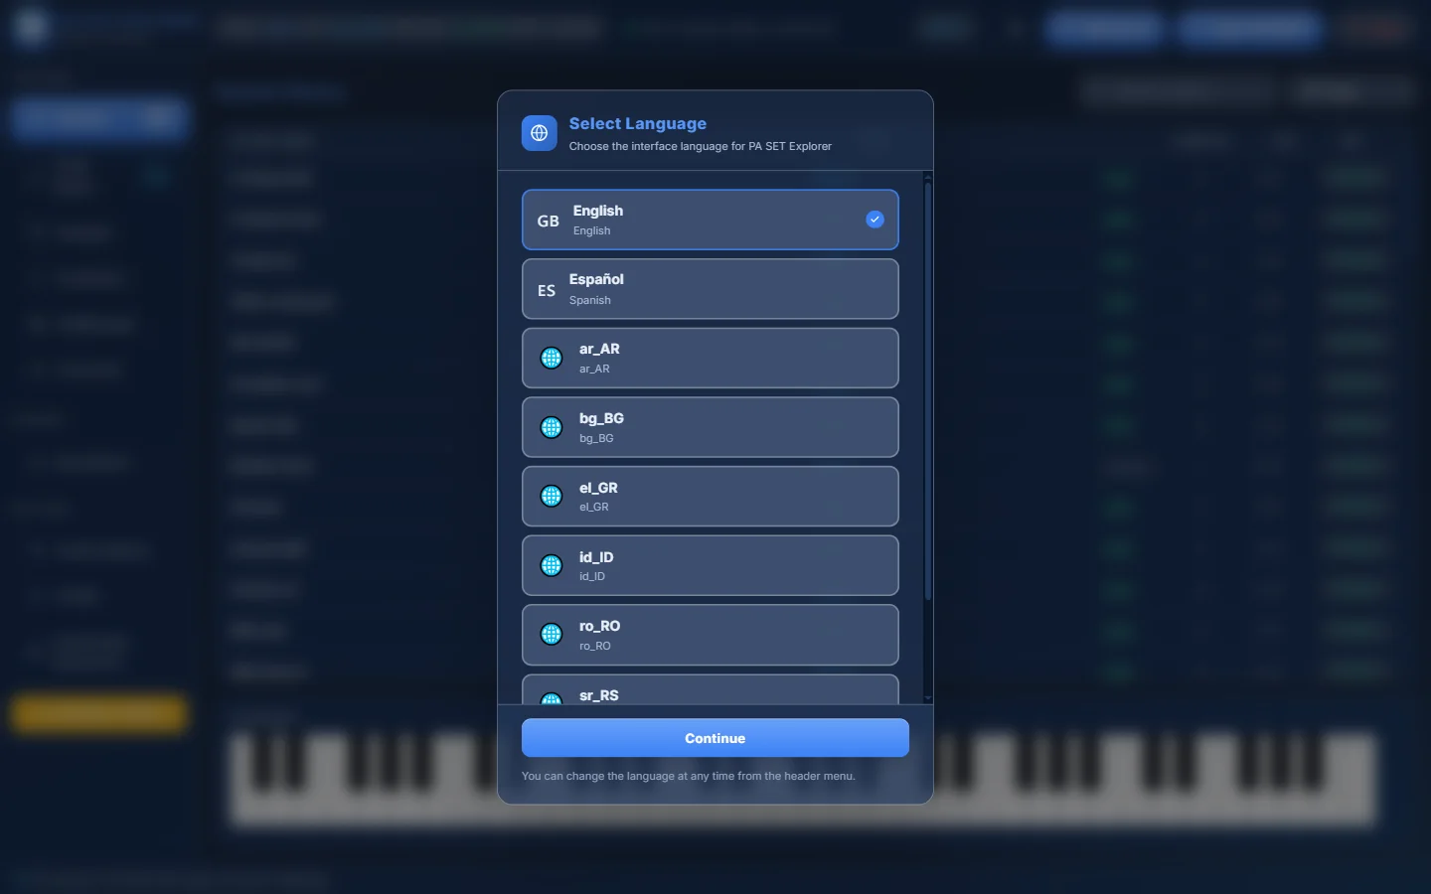Choose the ro_RO language option

click(711, 635)
